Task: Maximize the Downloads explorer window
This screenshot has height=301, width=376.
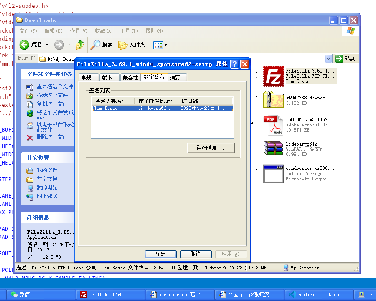Action: pos(343,20)
